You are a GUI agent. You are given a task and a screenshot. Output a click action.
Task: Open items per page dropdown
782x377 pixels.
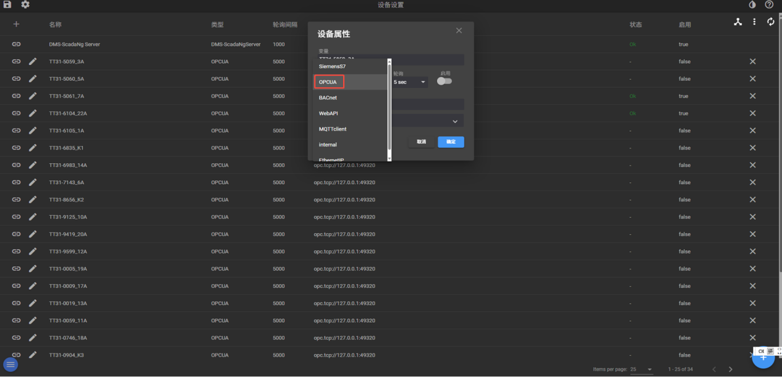641,369
